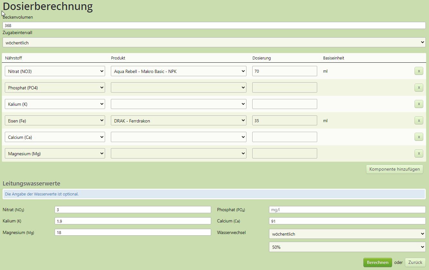
Task: Open empty product dropdown in Magnesium row
Action: click(x=179, y=153)
